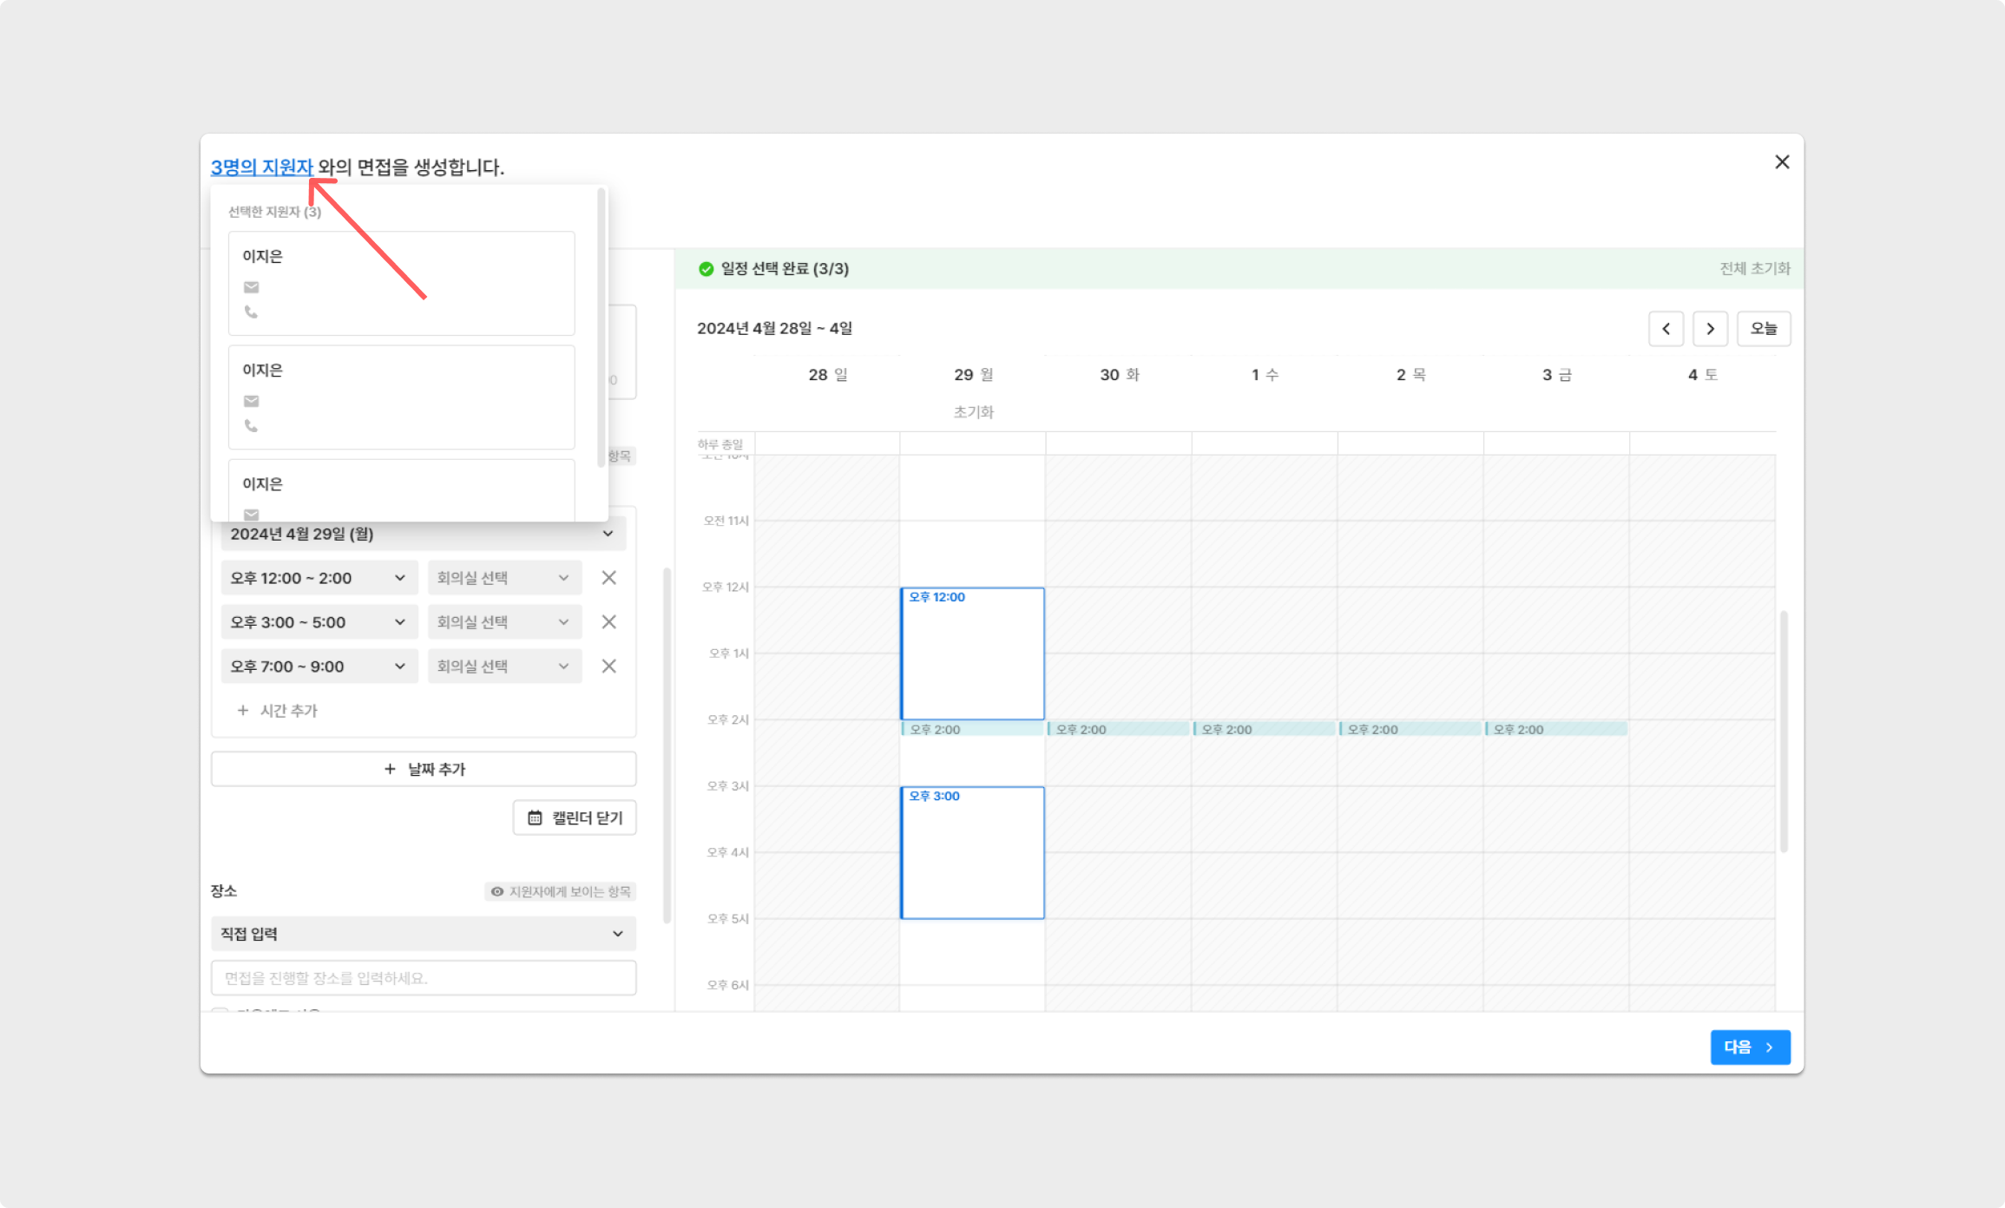Open the 직접 입력 location type dropdown
This screenshot has height=1208, width=2005.
(x=423, y=934)
